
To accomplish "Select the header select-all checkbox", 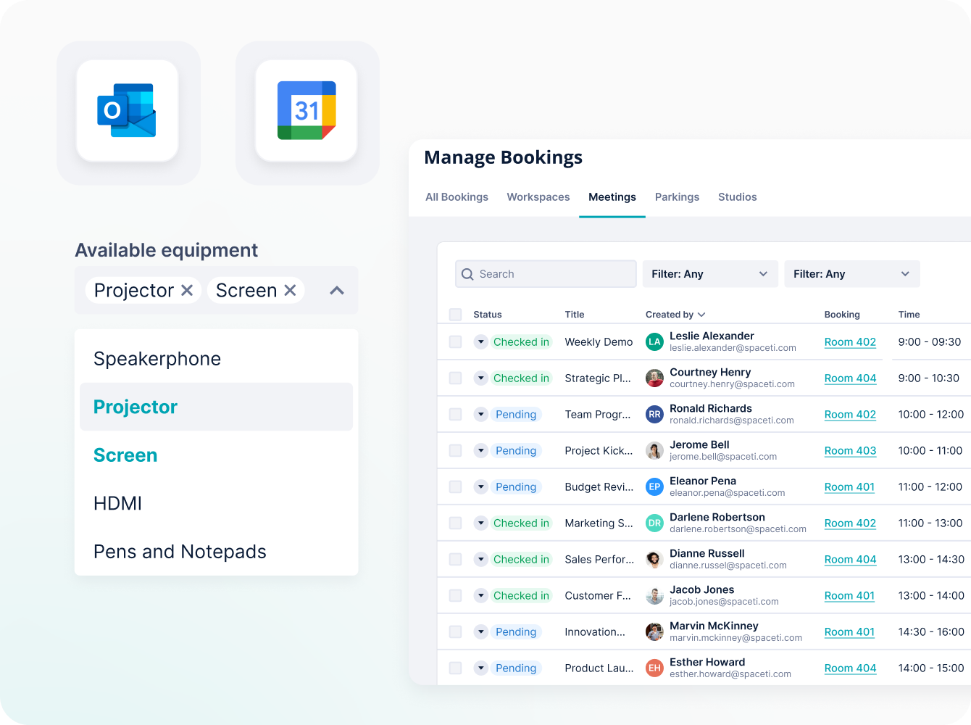I will pos(455,315).
